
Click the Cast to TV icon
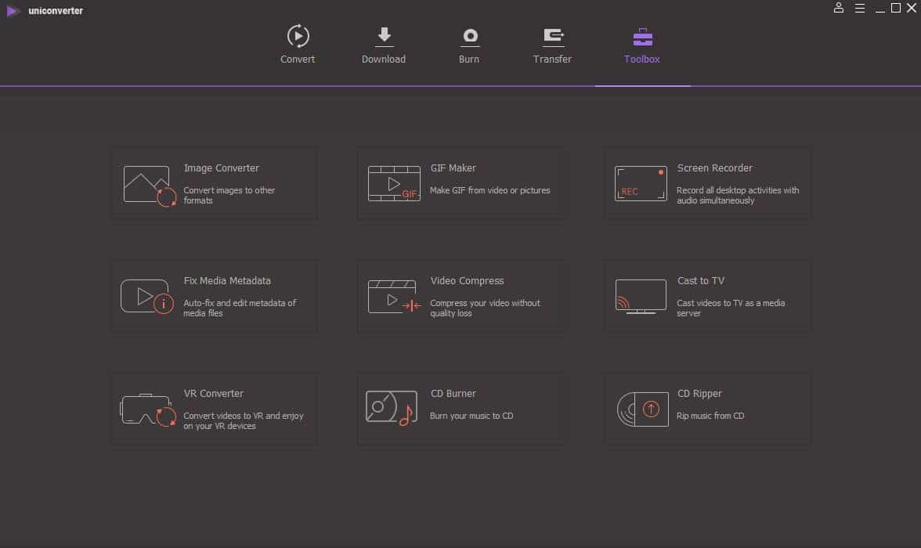coord(641,297)
